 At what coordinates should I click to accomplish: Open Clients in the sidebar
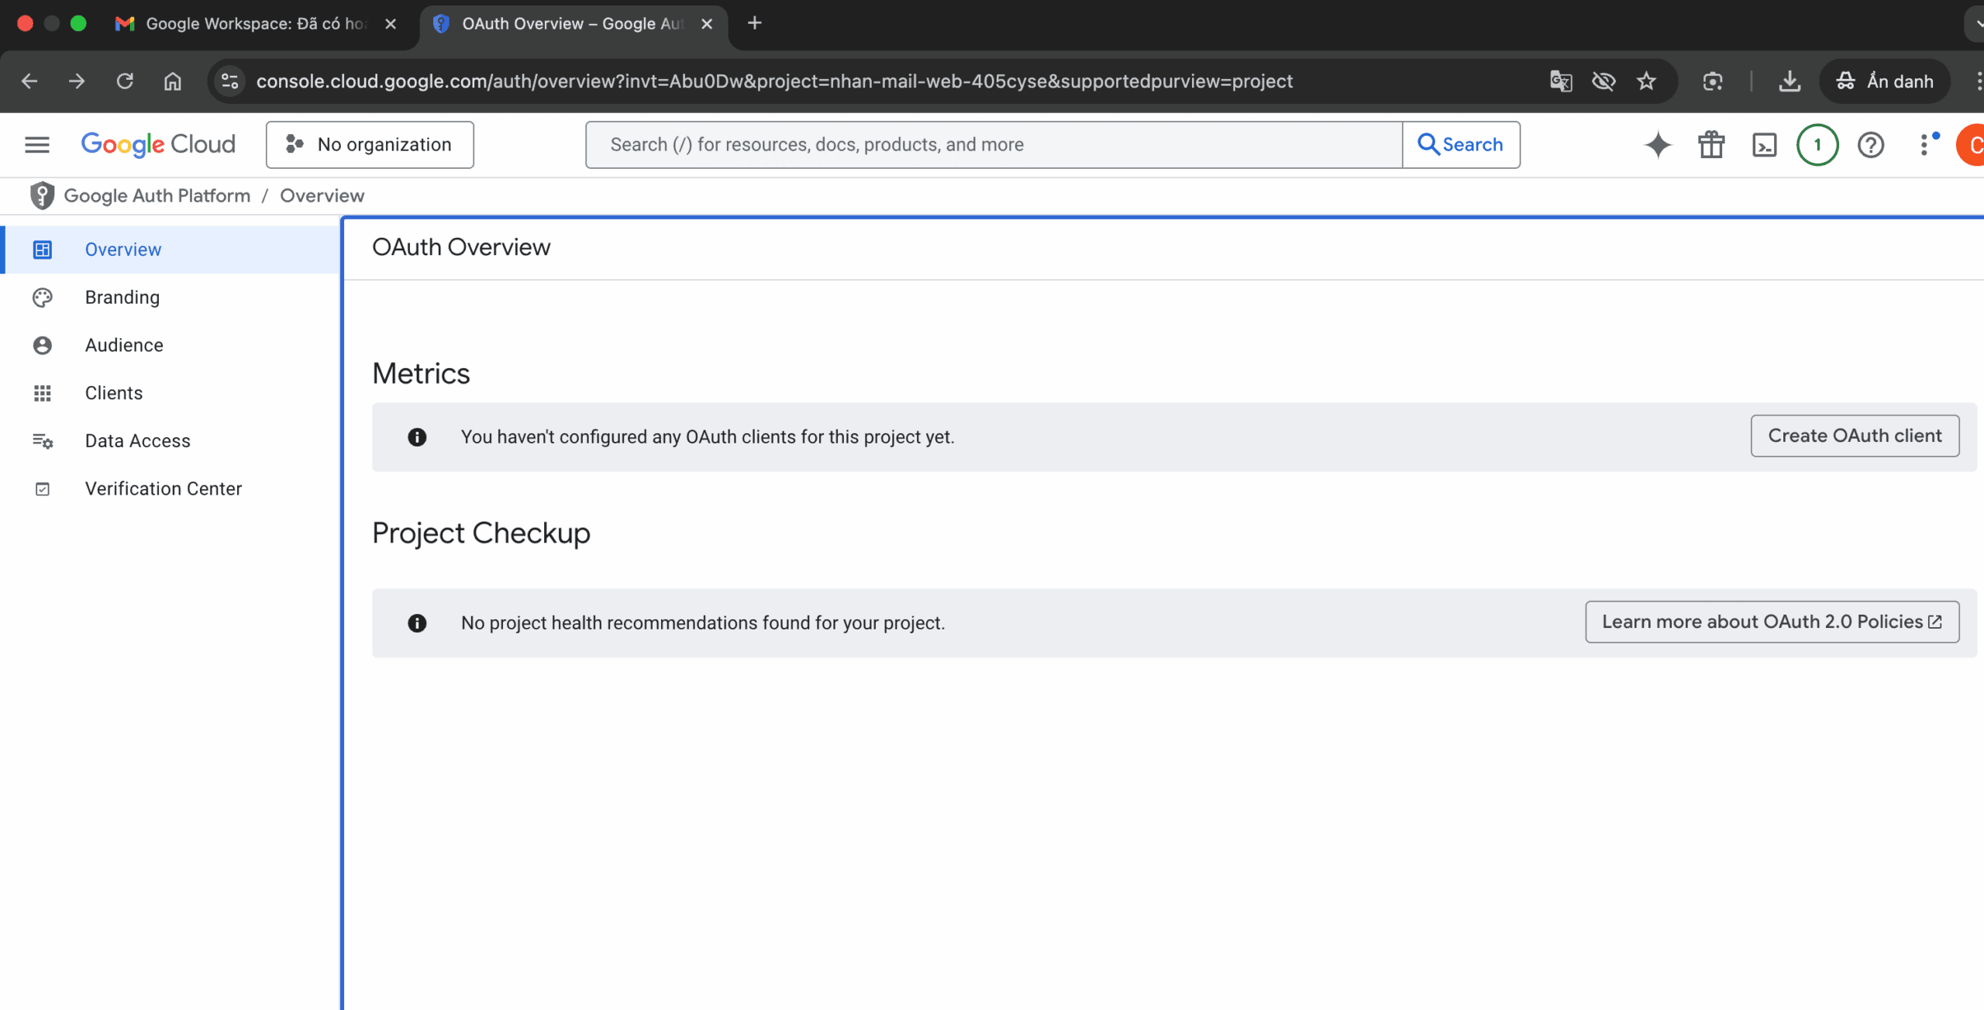pos(170,394)
